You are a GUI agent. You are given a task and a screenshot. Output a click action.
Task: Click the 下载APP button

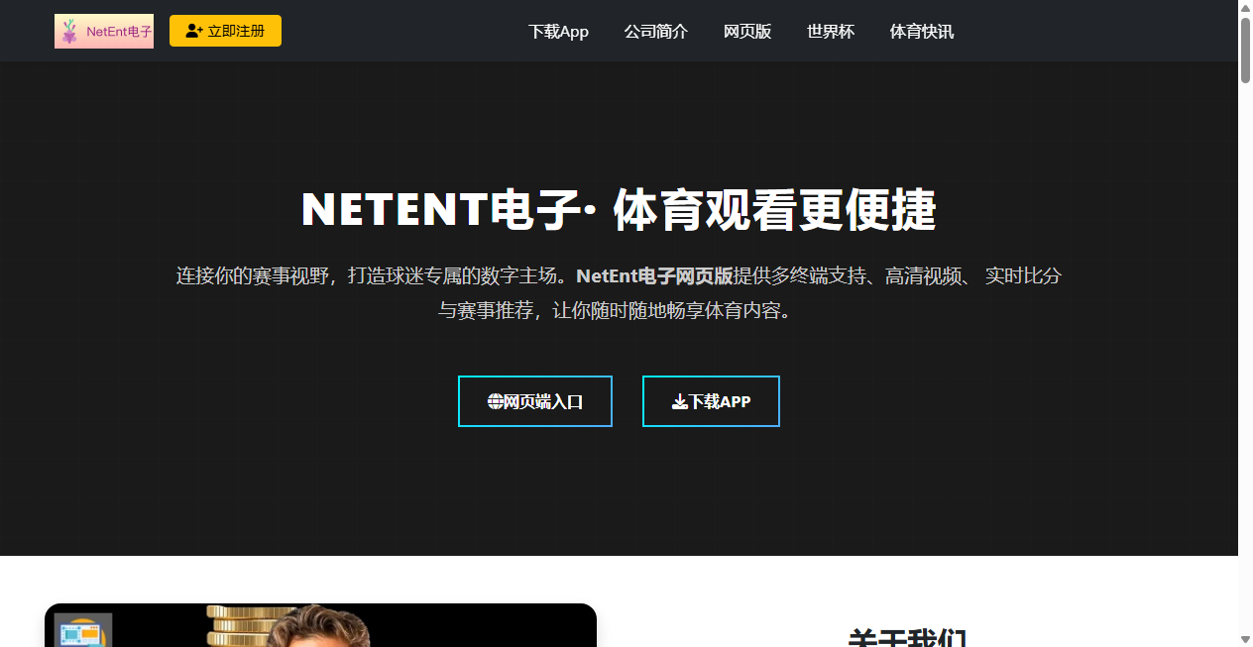[x=711, y=401]
